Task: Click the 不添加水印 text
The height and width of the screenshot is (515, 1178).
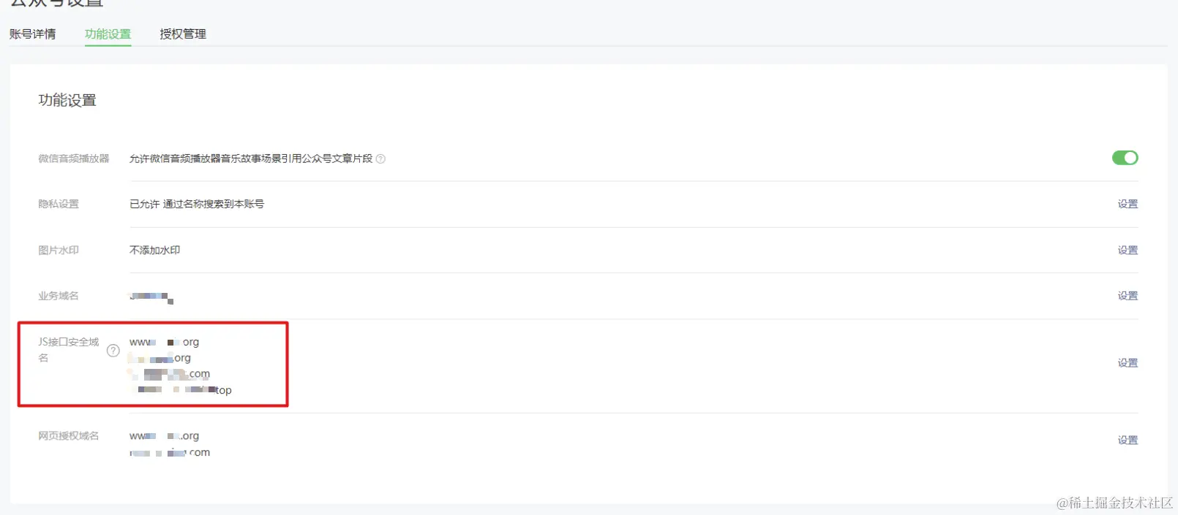Action: click(x=154, y=250)
